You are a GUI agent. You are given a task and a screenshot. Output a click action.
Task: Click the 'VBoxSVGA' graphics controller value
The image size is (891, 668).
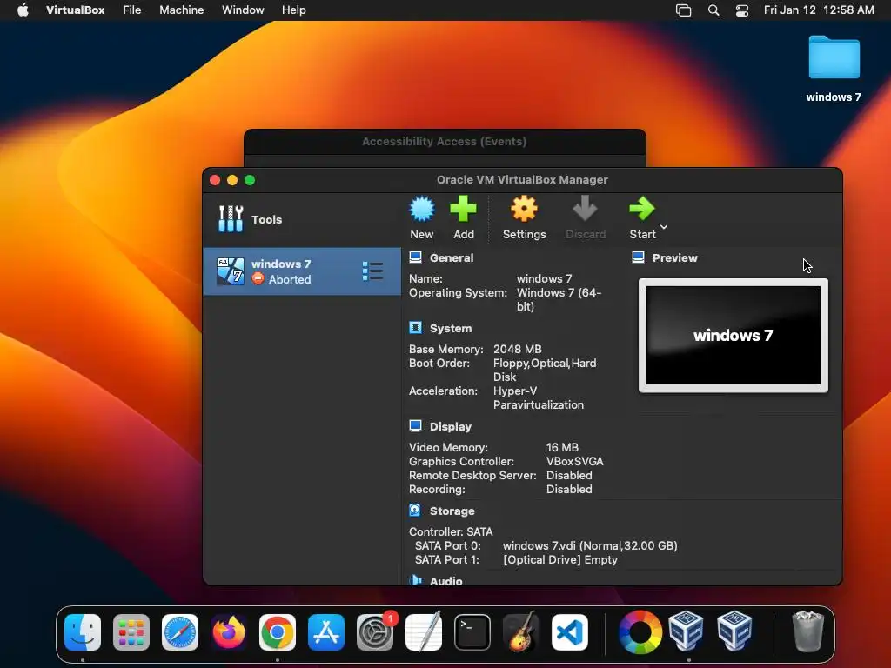tap(574, 461)
